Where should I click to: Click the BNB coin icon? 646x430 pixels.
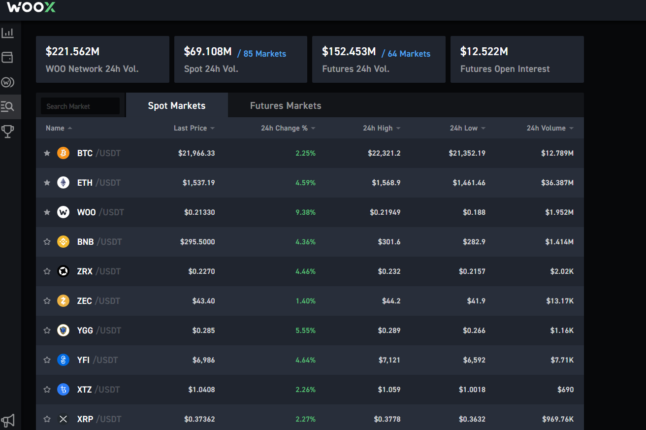point(63,242)
